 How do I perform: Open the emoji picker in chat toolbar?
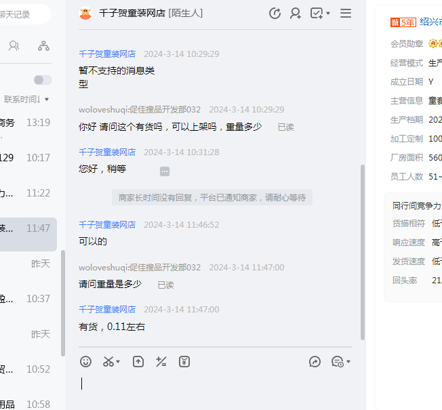(85, 362)
